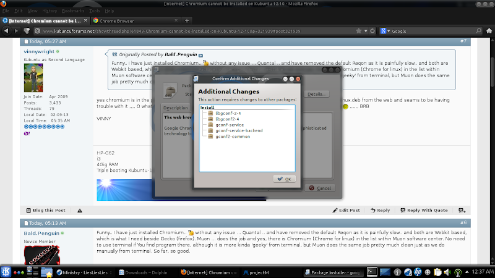The image size is (495, 278).
Task: Click the HP icon in system tray
Action: [x=418, y=272]
